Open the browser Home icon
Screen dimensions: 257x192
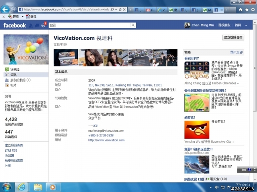[x=241, y=10]
